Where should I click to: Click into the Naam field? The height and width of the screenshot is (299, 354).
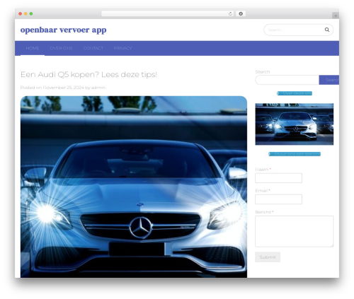[x=278, y=178]
